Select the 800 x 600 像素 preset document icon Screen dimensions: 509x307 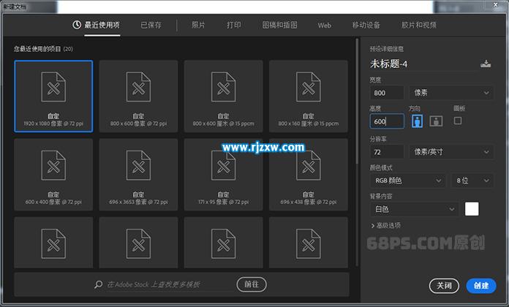click(138, 90)
